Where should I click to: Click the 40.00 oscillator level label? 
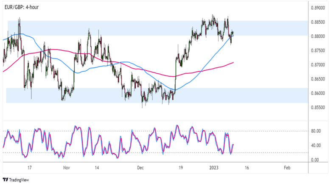coord(317,146)
